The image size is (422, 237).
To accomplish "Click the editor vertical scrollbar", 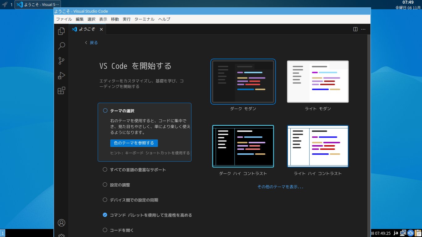I will [369, 136].
